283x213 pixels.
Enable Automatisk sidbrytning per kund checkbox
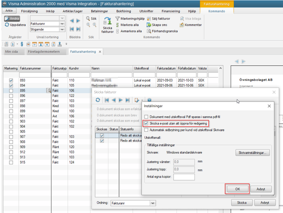pos(146,130)
